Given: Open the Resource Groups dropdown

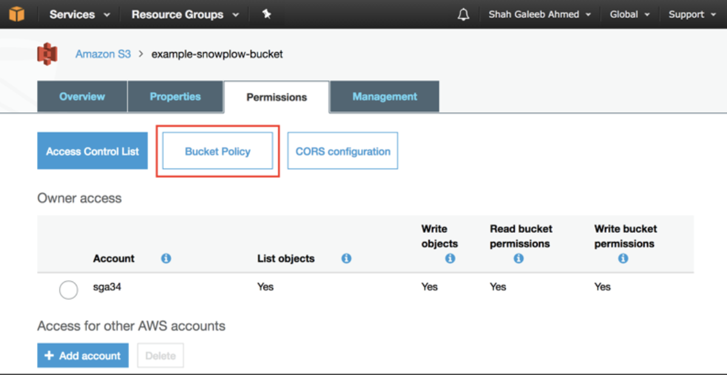Looking at the screenshot, I should [x=185, y=15].
